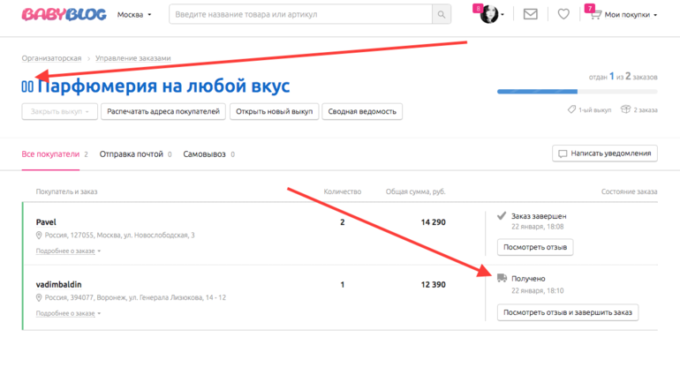The image size is (680, 367).
Task: Click the delivery truck status icon
Action: point(502,278)
